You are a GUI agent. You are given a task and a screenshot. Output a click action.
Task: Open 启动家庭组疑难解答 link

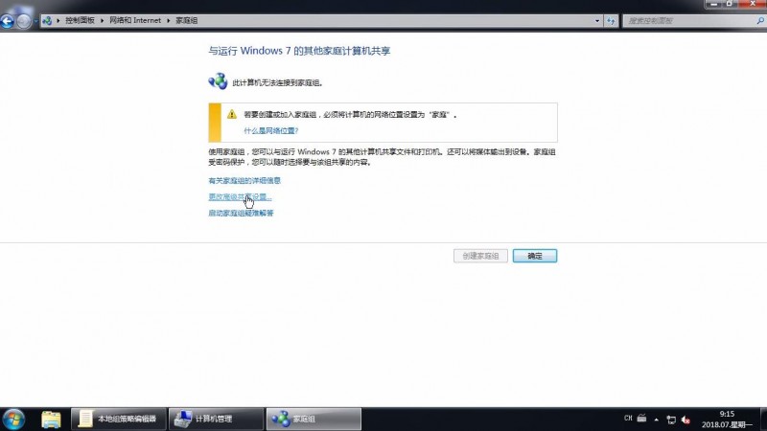242,213
